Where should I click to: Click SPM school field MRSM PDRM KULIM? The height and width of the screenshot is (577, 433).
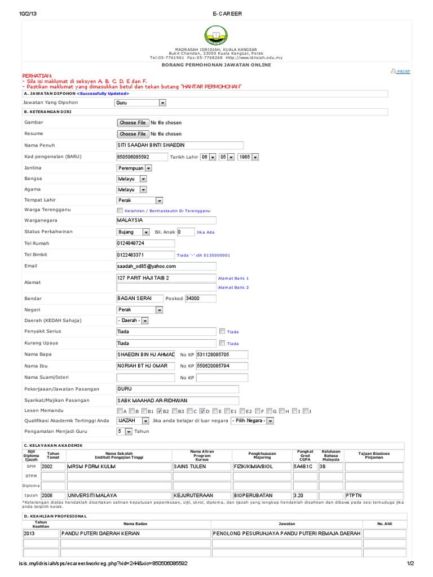[x=119, y=467]
